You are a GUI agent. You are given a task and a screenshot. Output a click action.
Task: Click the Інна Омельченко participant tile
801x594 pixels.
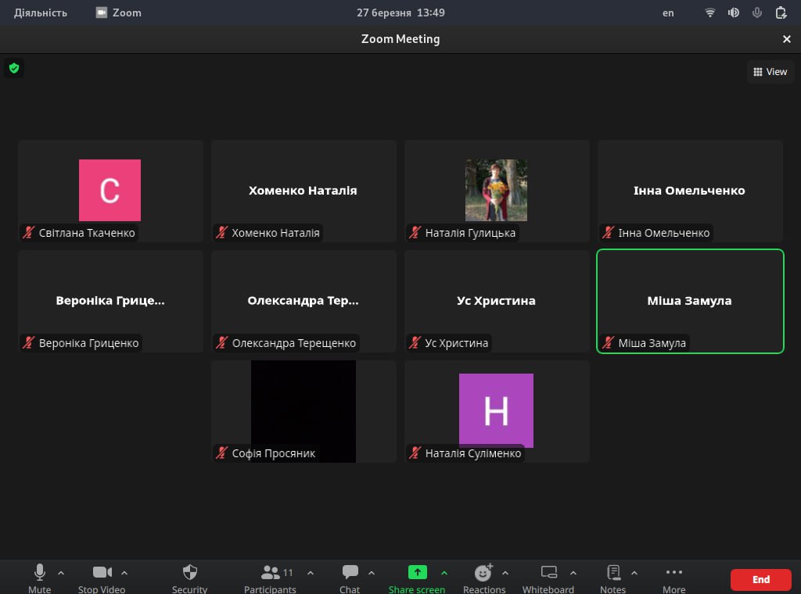coord(690,191)
